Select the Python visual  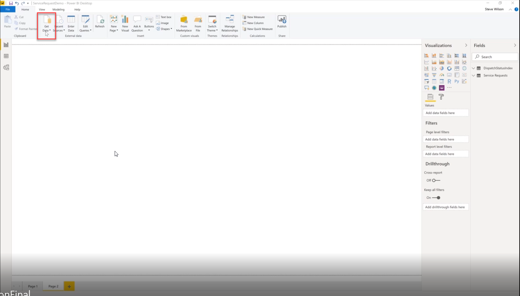pyautogui.click(x=457, y=82)
